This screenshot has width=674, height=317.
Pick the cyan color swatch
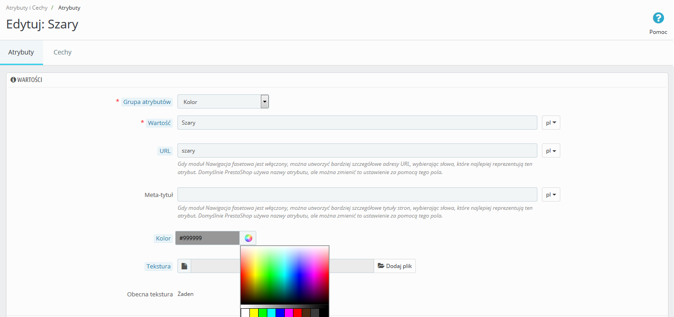(x=271, y=313)
